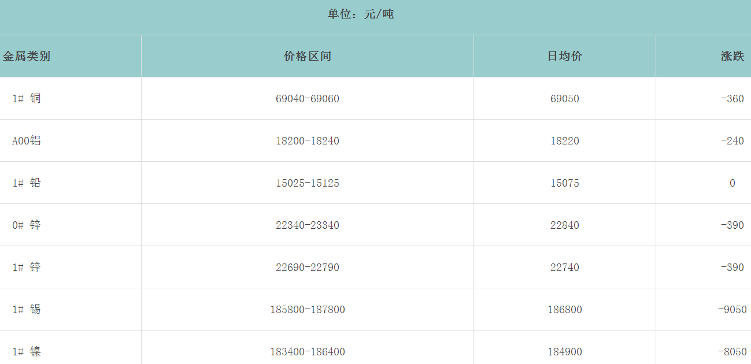Select the 价格区间 column header

308,56
